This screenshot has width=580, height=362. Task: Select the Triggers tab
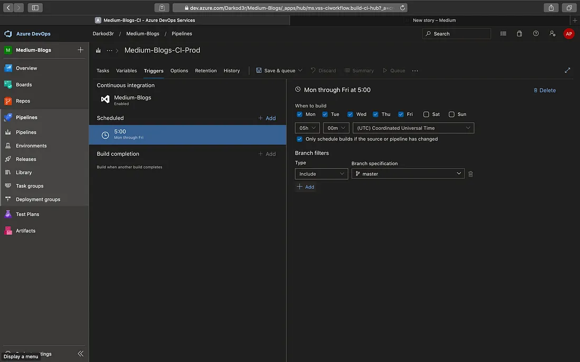[153, 71]
